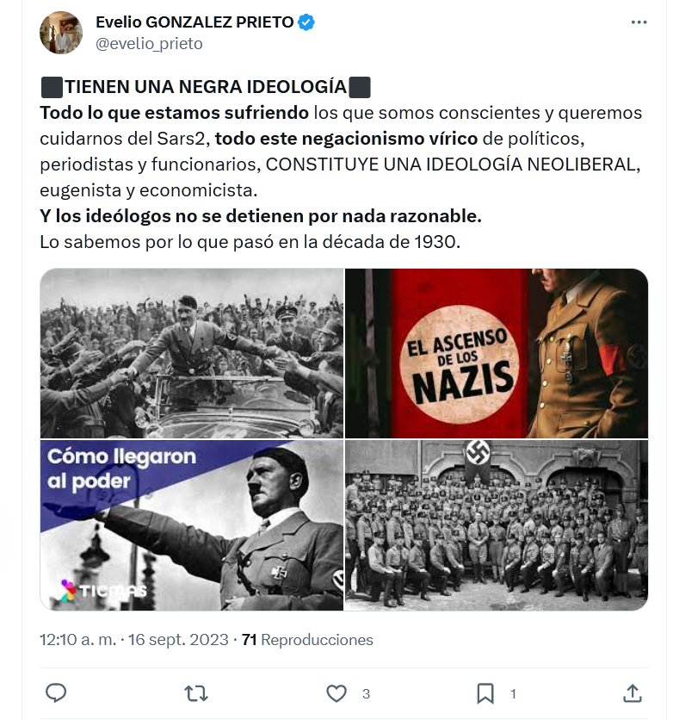Click the like count number 3

(x=366, y=694)
